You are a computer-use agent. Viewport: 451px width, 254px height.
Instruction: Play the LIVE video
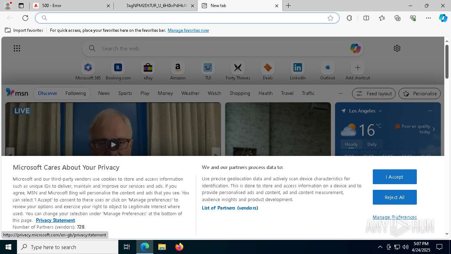[113, 144]
